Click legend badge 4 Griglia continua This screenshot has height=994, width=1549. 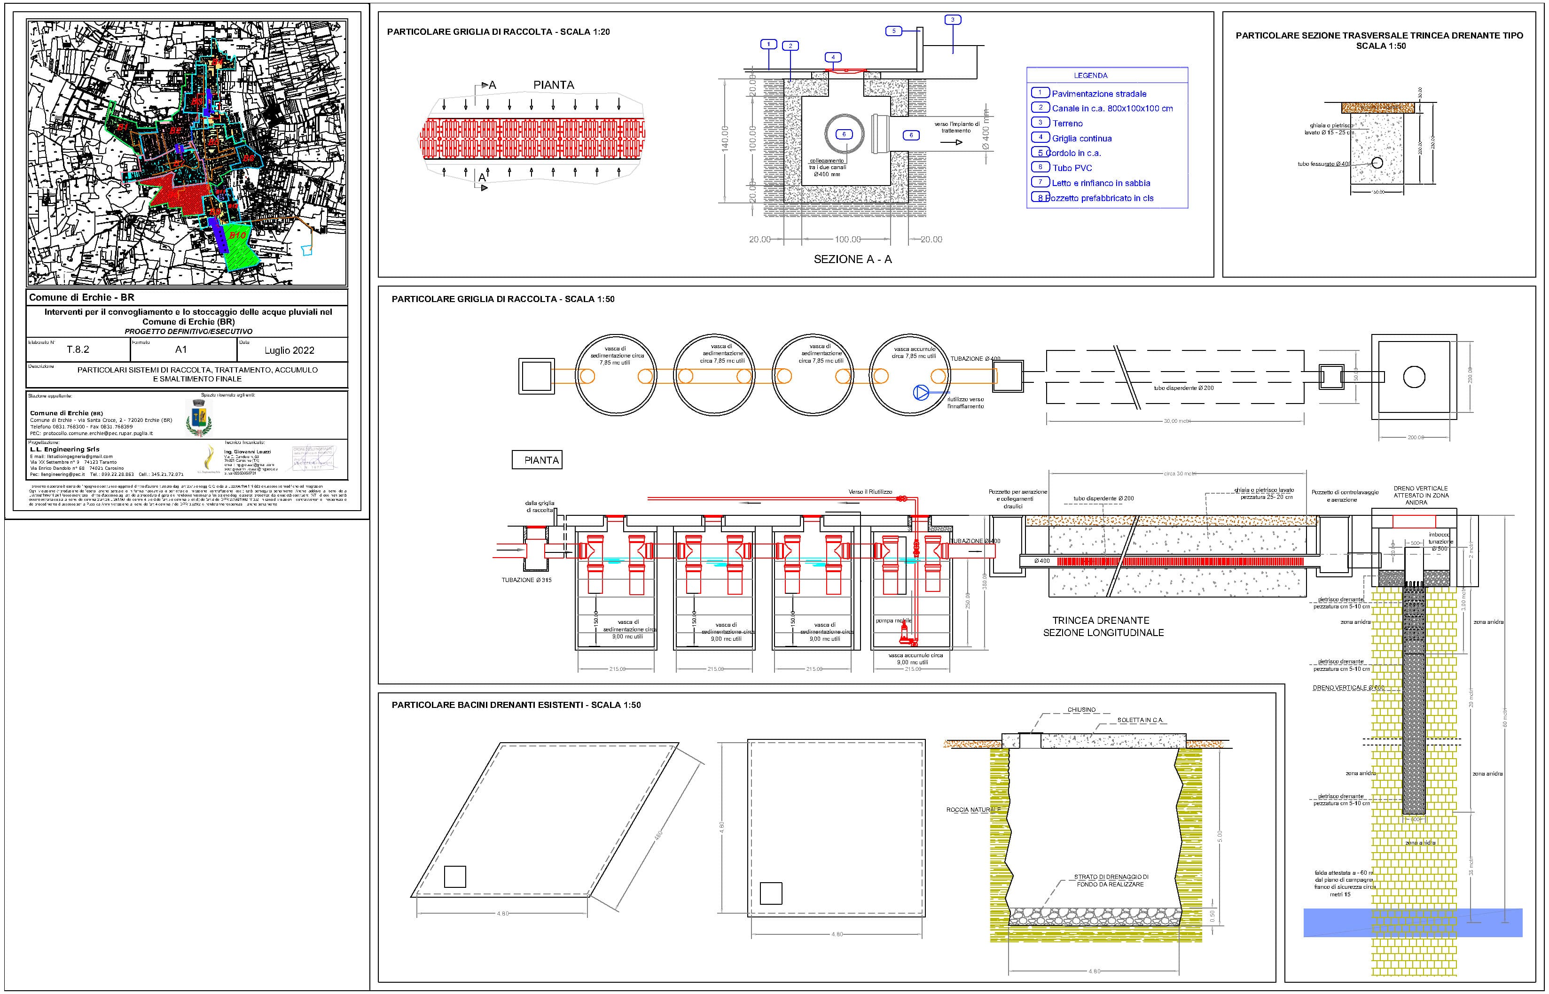pyautogui.click(x=1041, y=138)
